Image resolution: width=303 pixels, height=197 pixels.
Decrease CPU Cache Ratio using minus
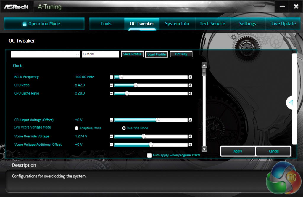pyautogui.click(x=111, y=94)
